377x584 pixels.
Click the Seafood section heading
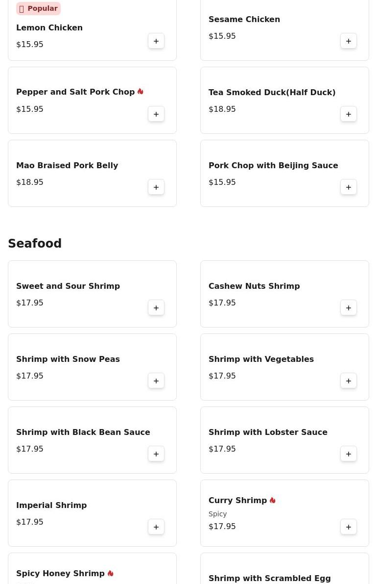(x=35, y=244)
